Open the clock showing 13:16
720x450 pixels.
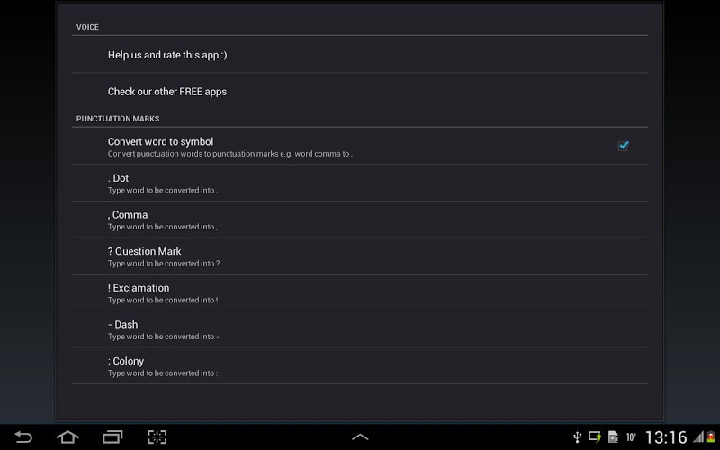click(x=666, y=436)
